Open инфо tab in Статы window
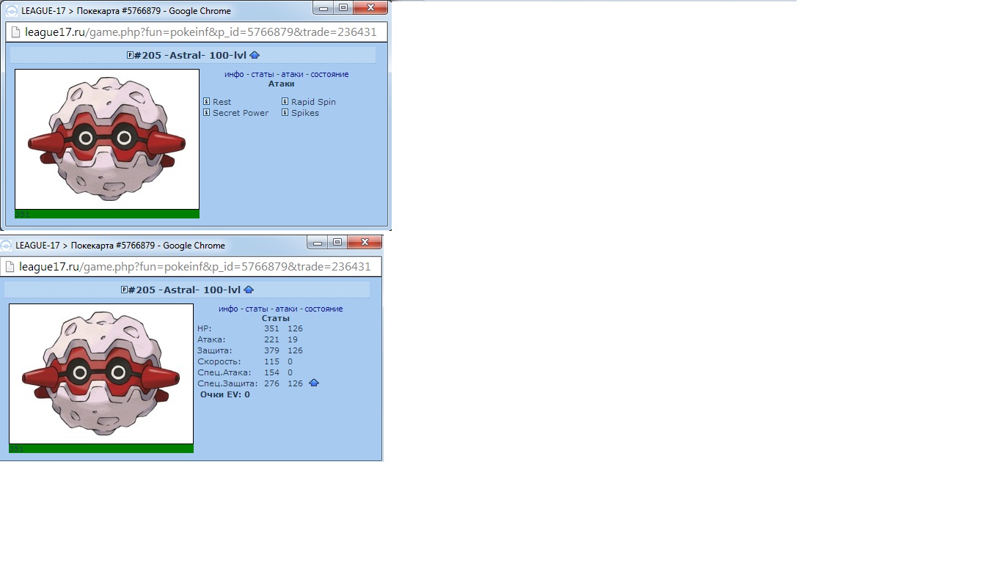The image size is (1002, 563). pyautogui.click(x=228, y=309)
